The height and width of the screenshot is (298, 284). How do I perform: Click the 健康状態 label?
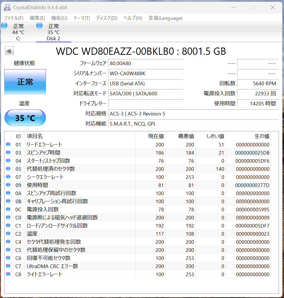(24, 63)
